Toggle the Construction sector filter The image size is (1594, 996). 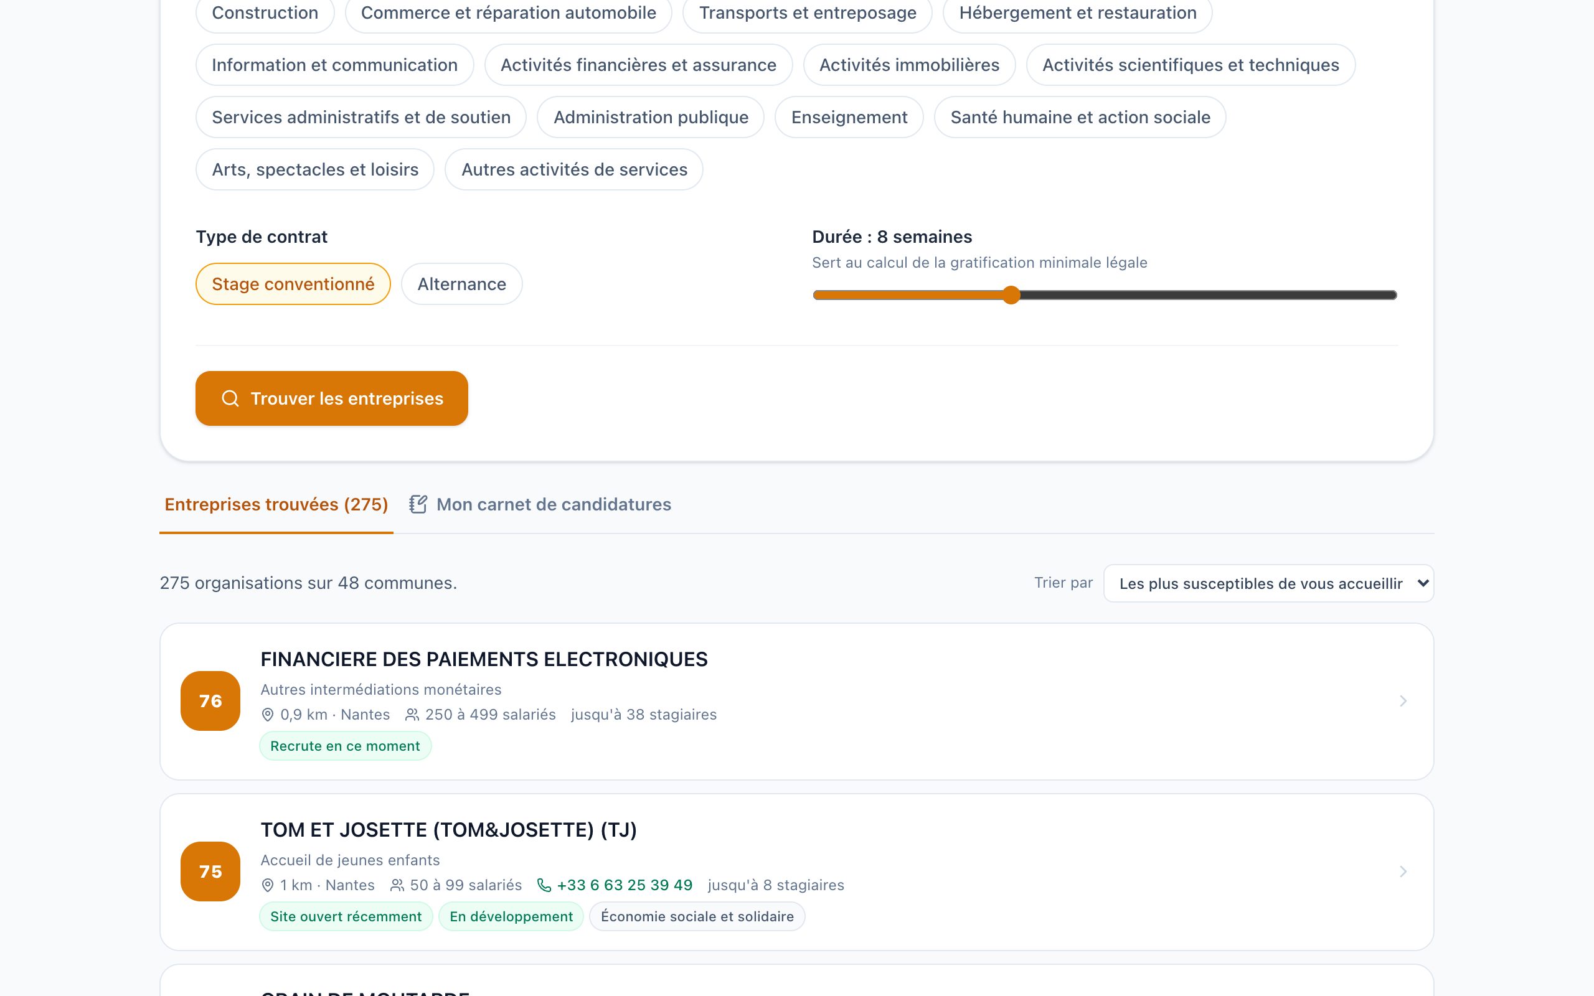(x=265, y=12)
